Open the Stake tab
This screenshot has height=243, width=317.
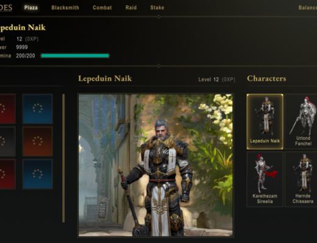click(x=157, y=8)
